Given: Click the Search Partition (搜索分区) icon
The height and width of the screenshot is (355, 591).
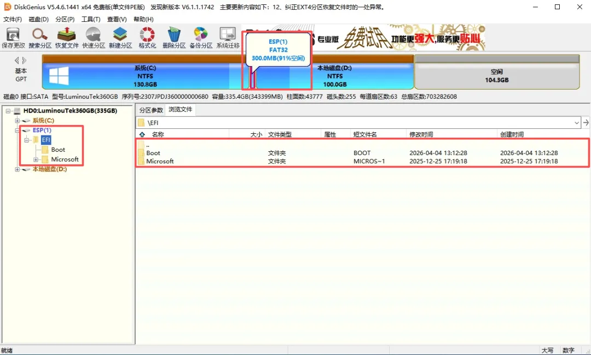Looking at the screenshot, I should [x=40, y=38].
